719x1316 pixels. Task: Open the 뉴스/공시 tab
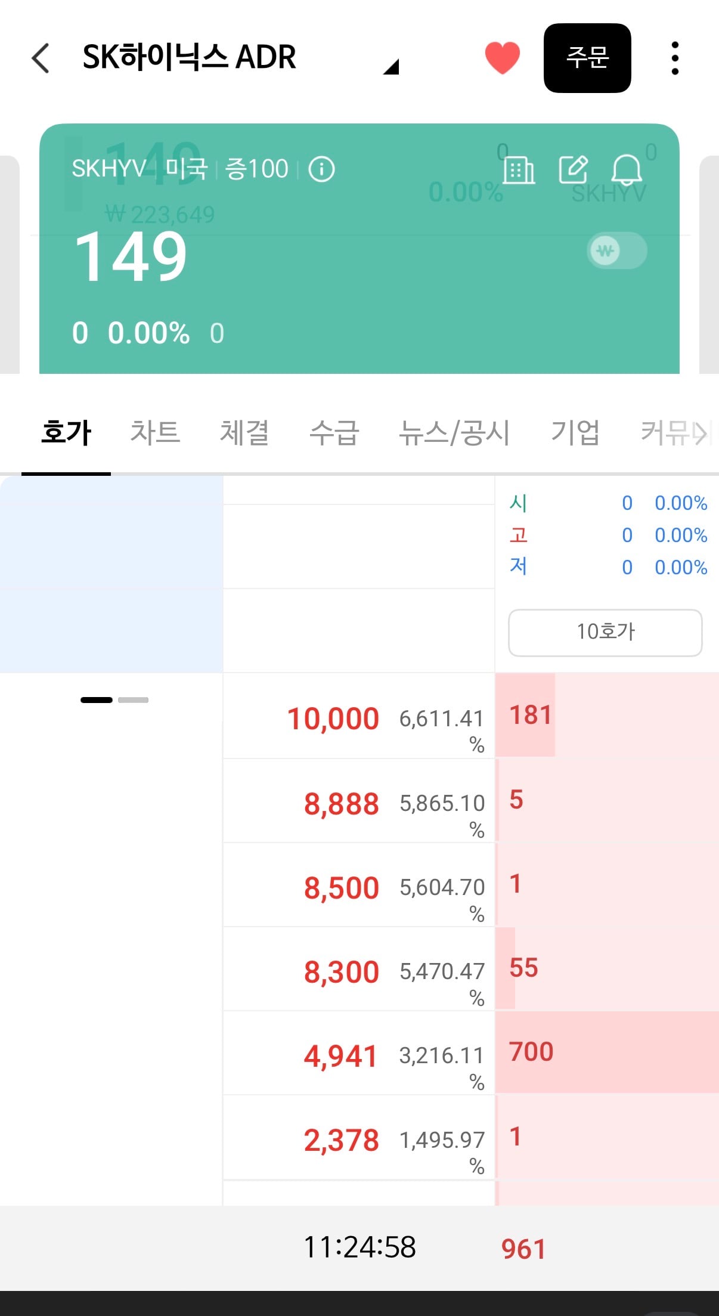coord(454,432)
